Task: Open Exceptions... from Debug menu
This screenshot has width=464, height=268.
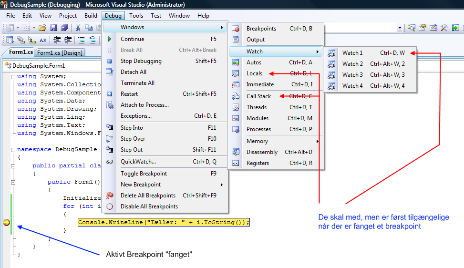Action: click(165, 116)
